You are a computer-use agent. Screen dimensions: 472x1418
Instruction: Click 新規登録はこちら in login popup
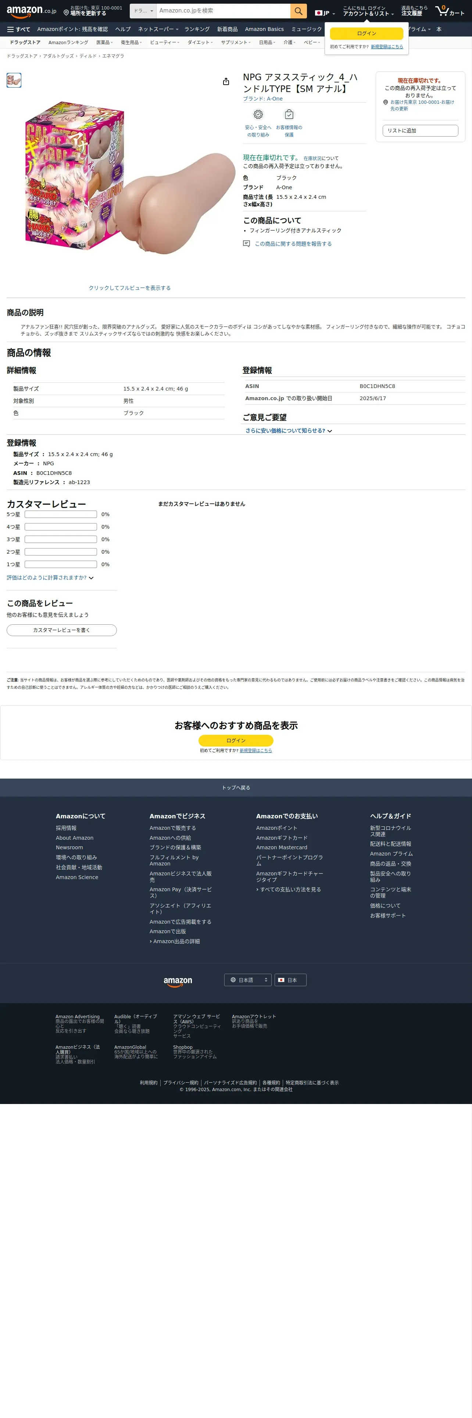coord(387,47)
